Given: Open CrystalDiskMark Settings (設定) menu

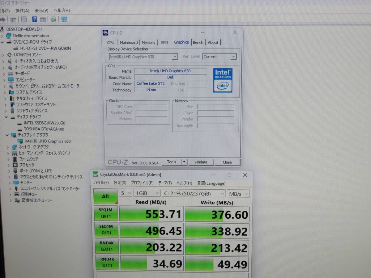Looking at the screenshot, I should [120, 183].
